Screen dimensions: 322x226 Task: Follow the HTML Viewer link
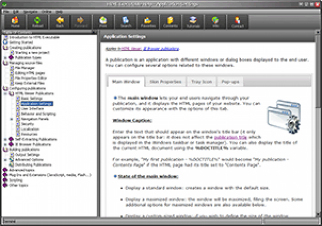click(131, 49)
